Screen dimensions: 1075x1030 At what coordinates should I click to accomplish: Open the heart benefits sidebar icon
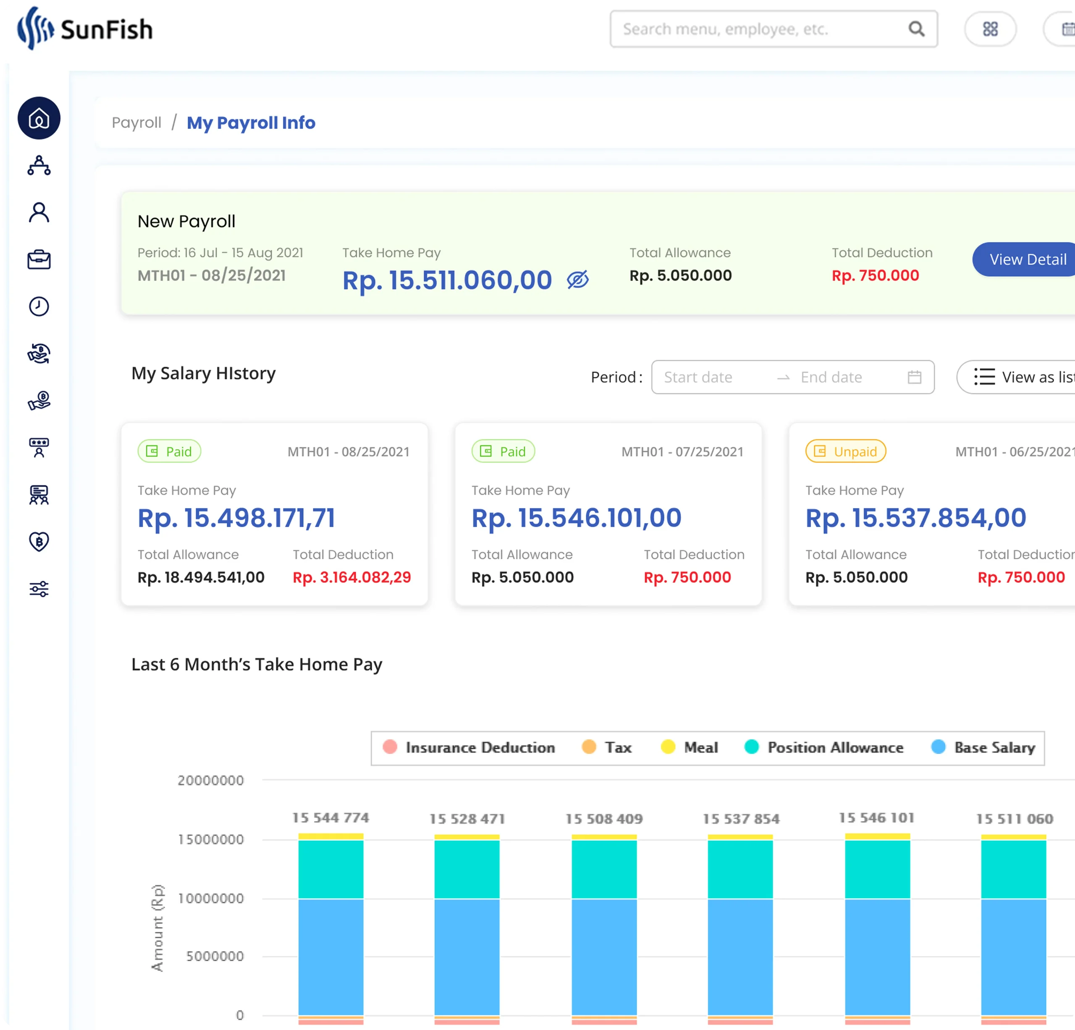(39, 542)
